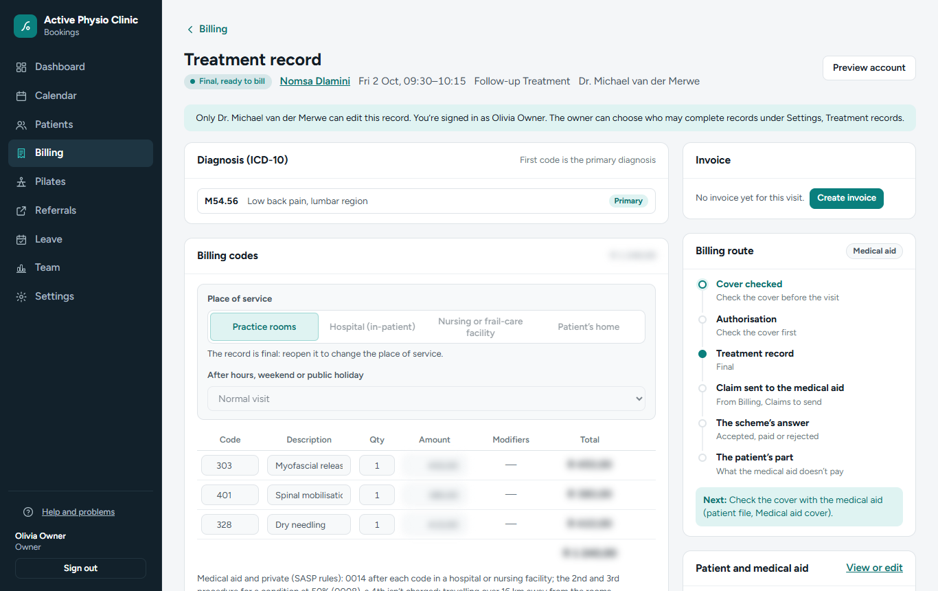938x591 pixels.
Task: Click the Preview account button
Action: point(869,68)
